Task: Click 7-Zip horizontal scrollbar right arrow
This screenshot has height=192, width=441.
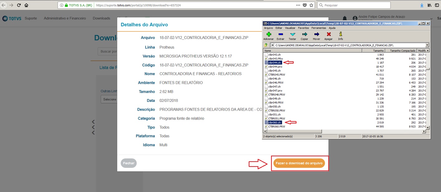Action: tap(424, 131)
